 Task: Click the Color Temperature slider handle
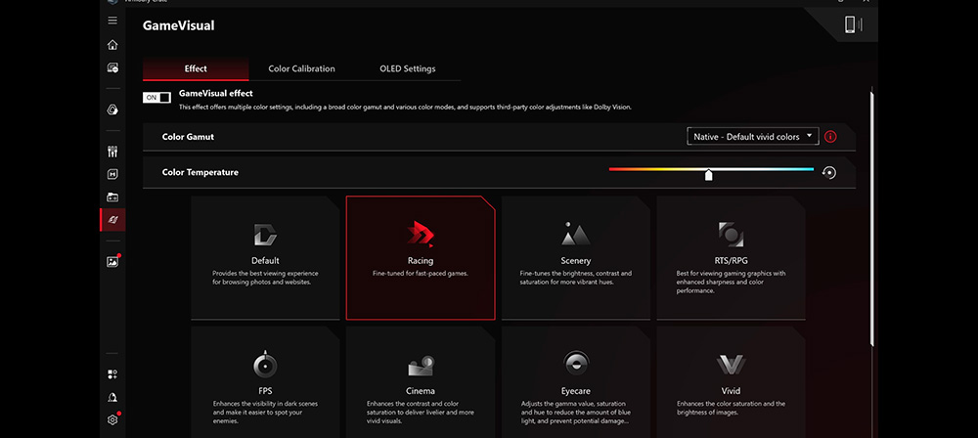click(x=708, y=175)
